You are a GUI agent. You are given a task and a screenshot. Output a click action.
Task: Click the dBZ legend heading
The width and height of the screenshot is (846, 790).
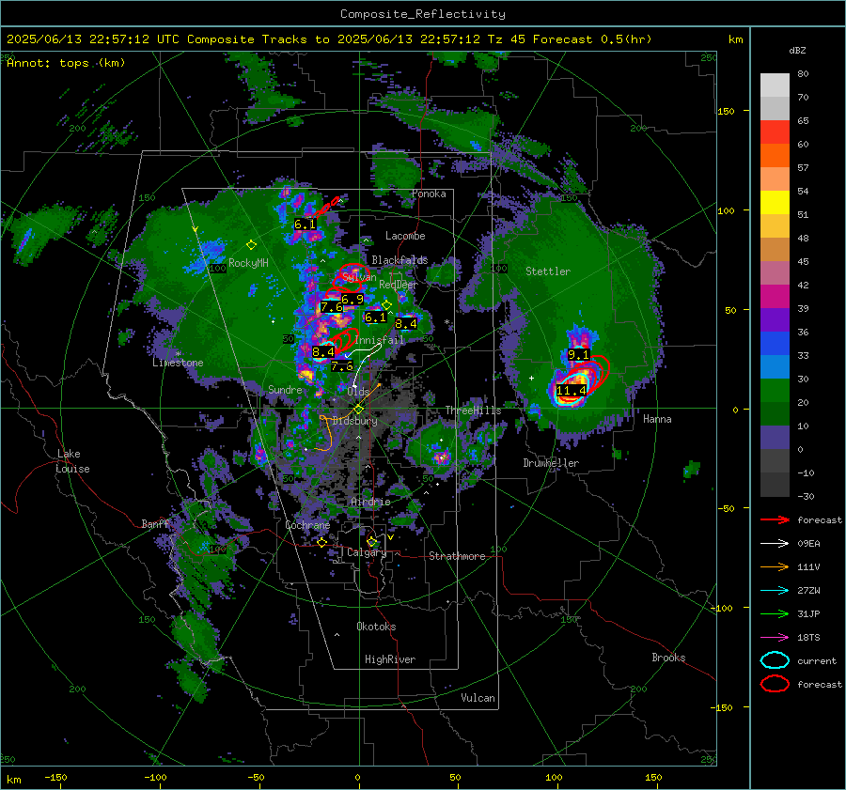797,51
